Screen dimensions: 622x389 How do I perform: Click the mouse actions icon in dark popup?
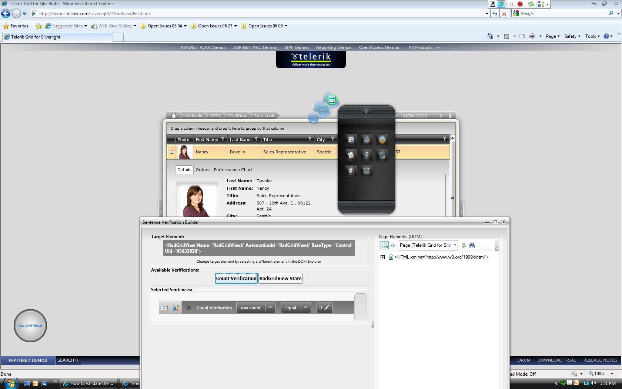[x=351, y=170]
